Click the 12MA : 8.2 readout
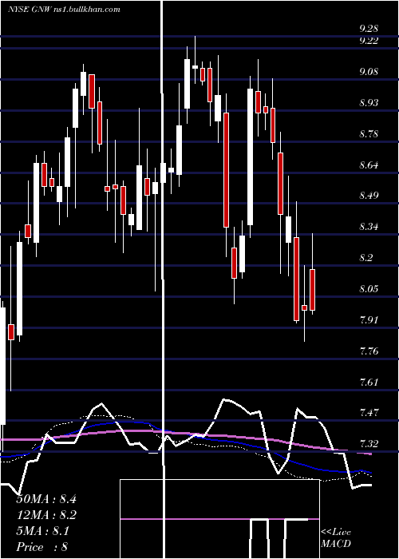The width and height of the screenshot is (399, 559). pos(46,515)
